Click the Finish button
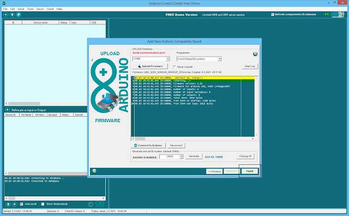The height and width of the screenshot is (216, 349). (250, 171)
